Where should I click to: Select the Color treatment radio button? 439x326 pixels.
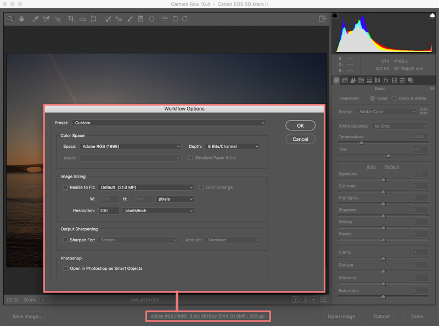coord(373,98)
